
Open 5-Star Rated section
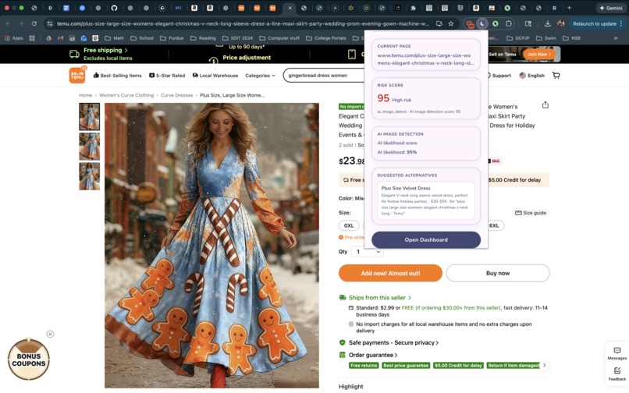coord(167,76)
